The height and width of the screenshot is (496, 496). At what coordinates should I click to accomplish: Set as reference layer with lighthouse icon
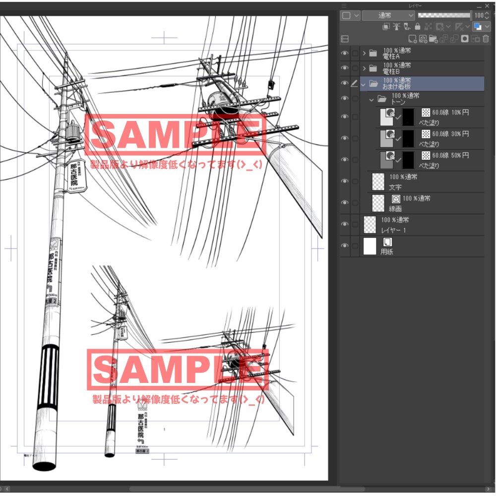[396, 27]
